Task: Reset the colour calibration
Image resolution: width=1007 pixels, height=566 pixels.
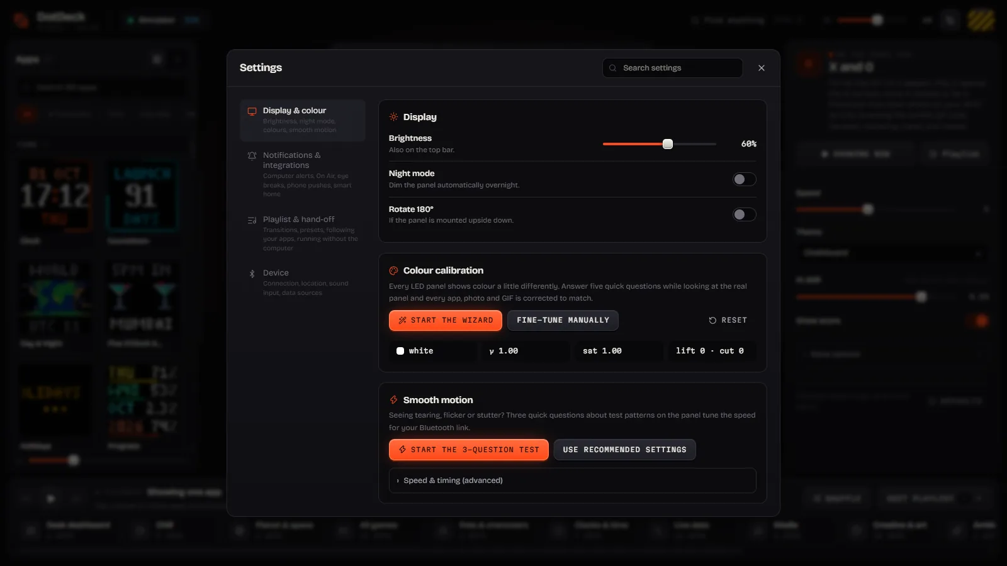Action: (728, 320)
